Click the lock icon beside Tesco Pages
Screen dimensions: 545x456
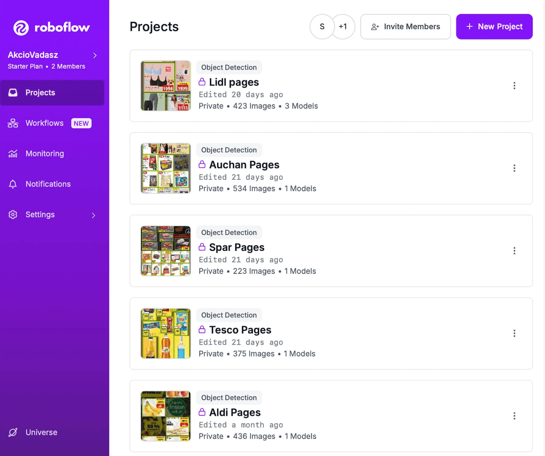202,329
